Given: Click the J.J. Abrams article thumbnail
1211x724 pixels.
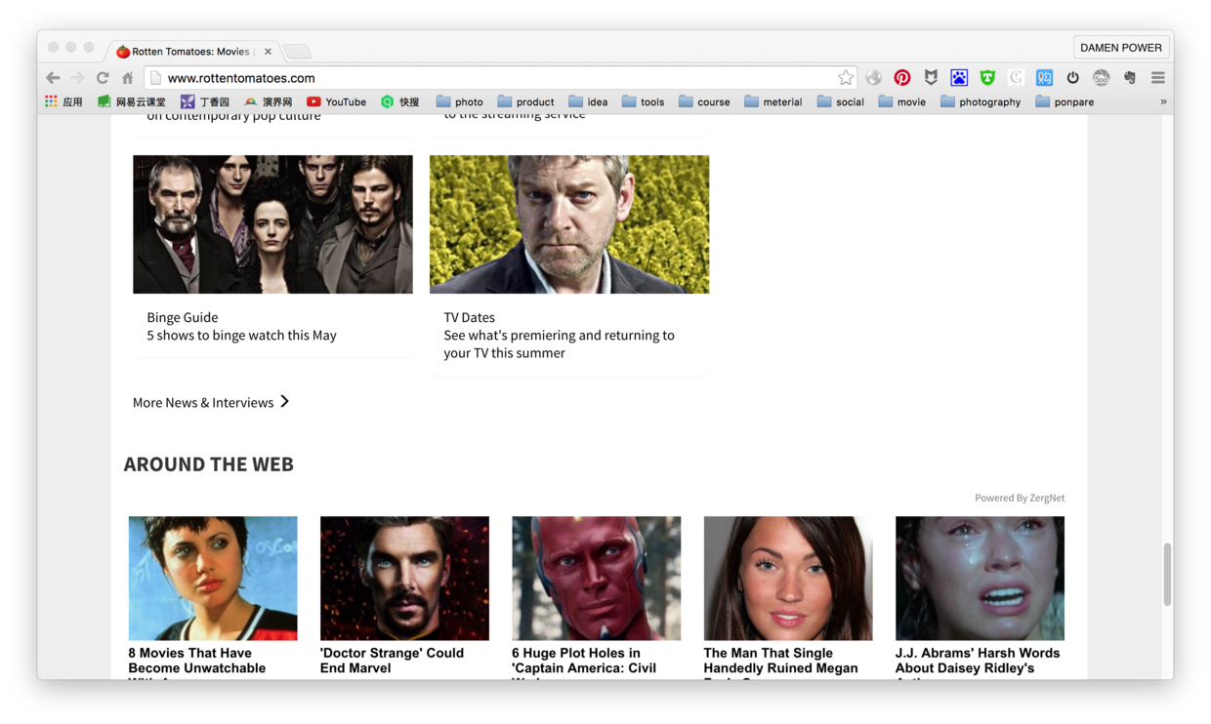Looking at the screenshot, I should pyautogui.click(x=980, y=579).
